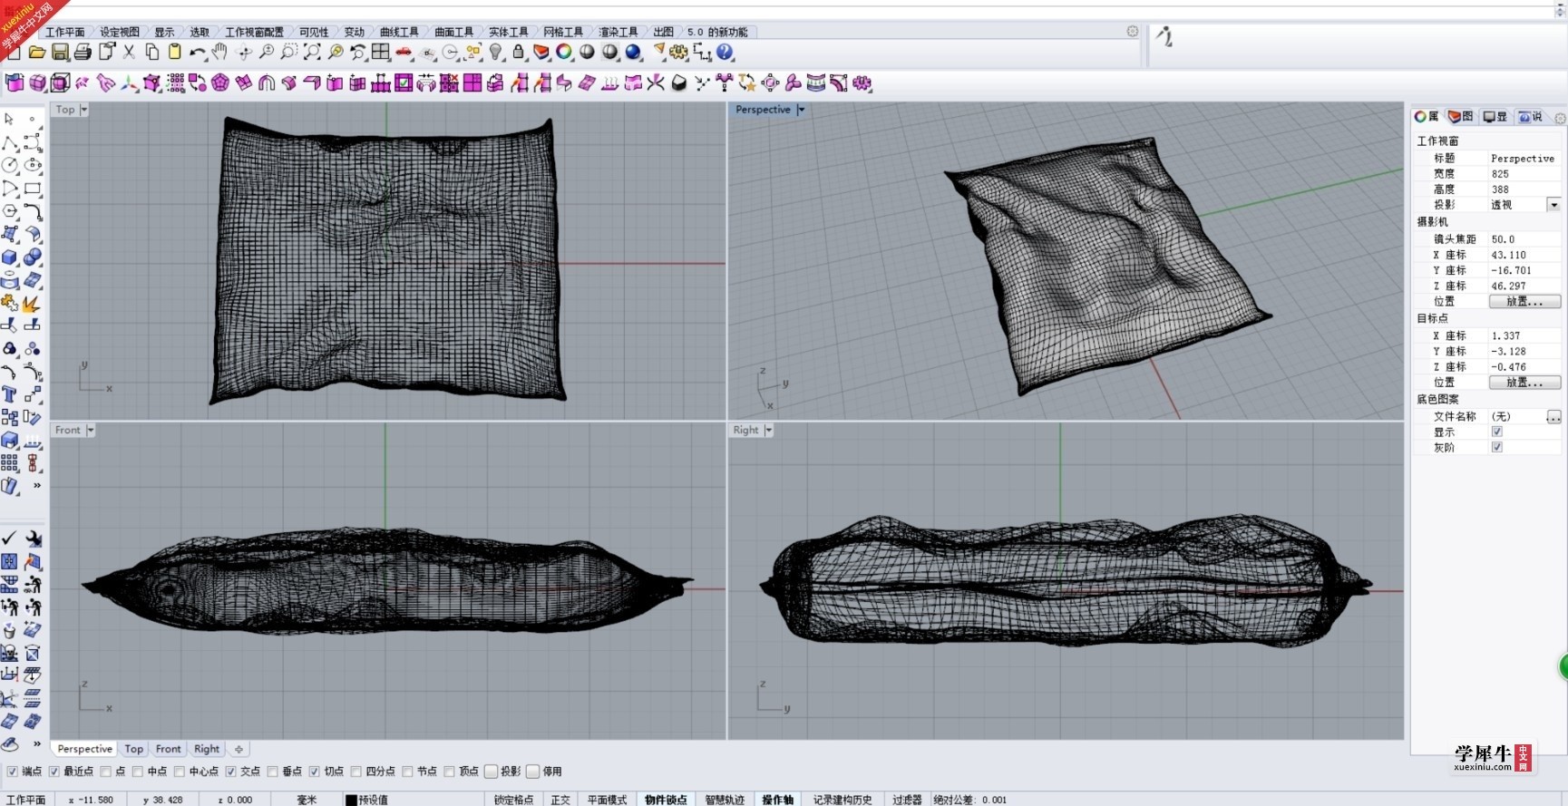Select the Rectangle tool in left sidebar

33,189
